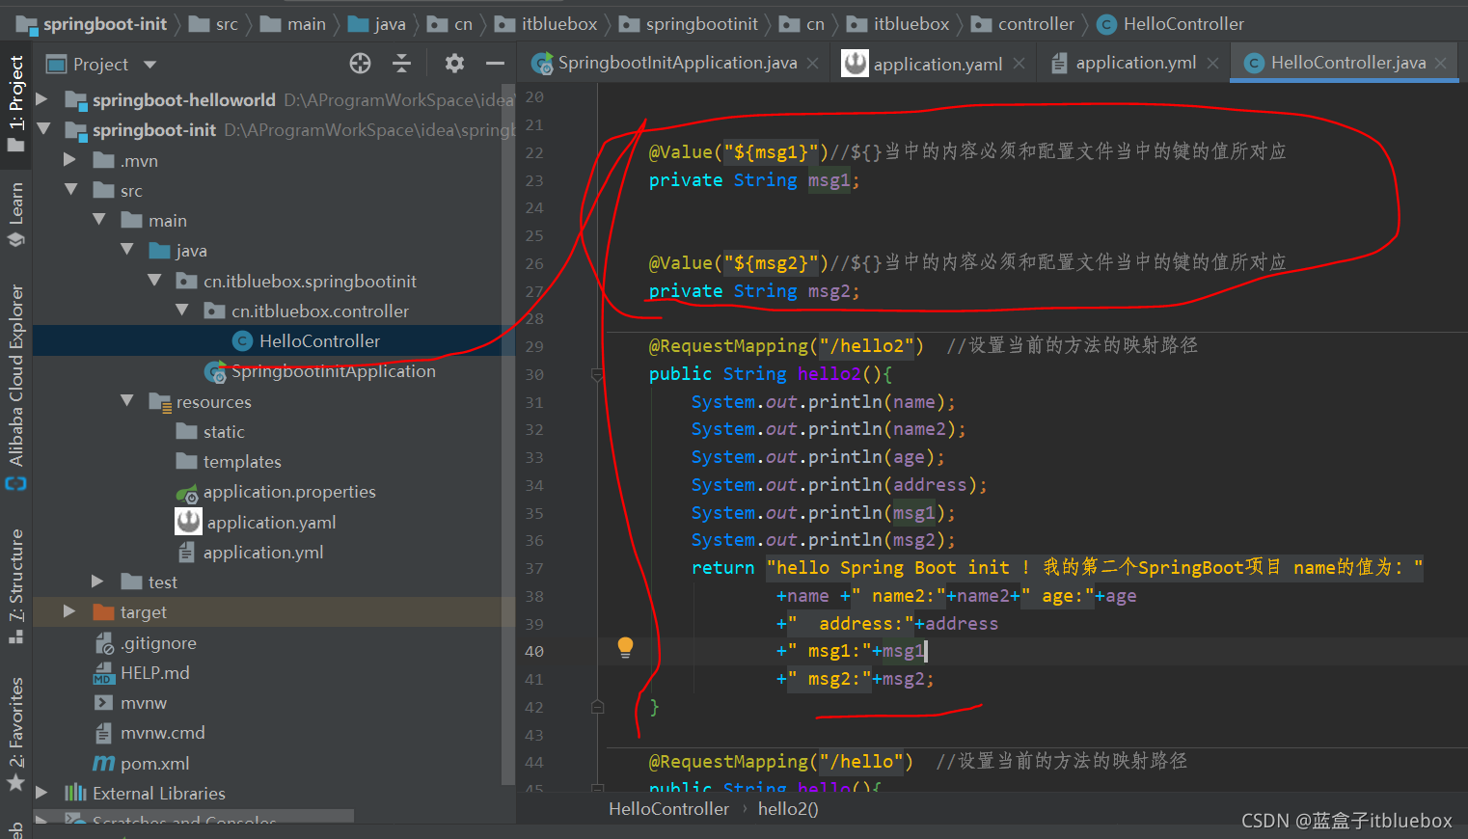Click hello2() in bottom editor breadcrumb

point(788,809)
